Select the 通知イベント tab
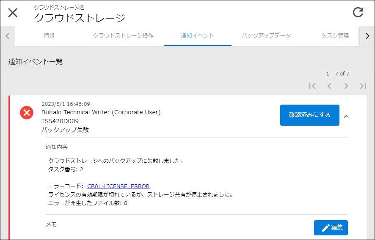The height and width of the screenshot is (240, 375). pyautogui.click(x=198, y=36)
